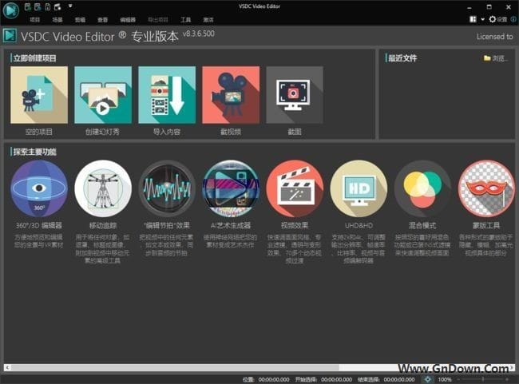Open the 蒙版工具 mask icon
The height and width of the screenshot is (384, 519).
tap(486, 188)
